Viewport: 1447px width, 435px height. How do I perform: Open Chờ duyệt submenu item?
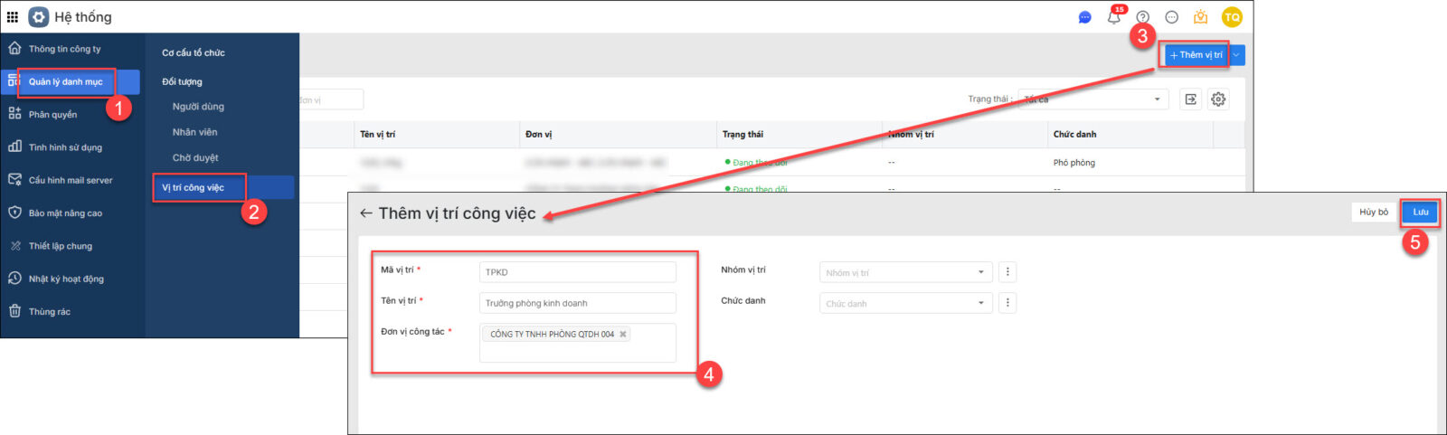195,157
